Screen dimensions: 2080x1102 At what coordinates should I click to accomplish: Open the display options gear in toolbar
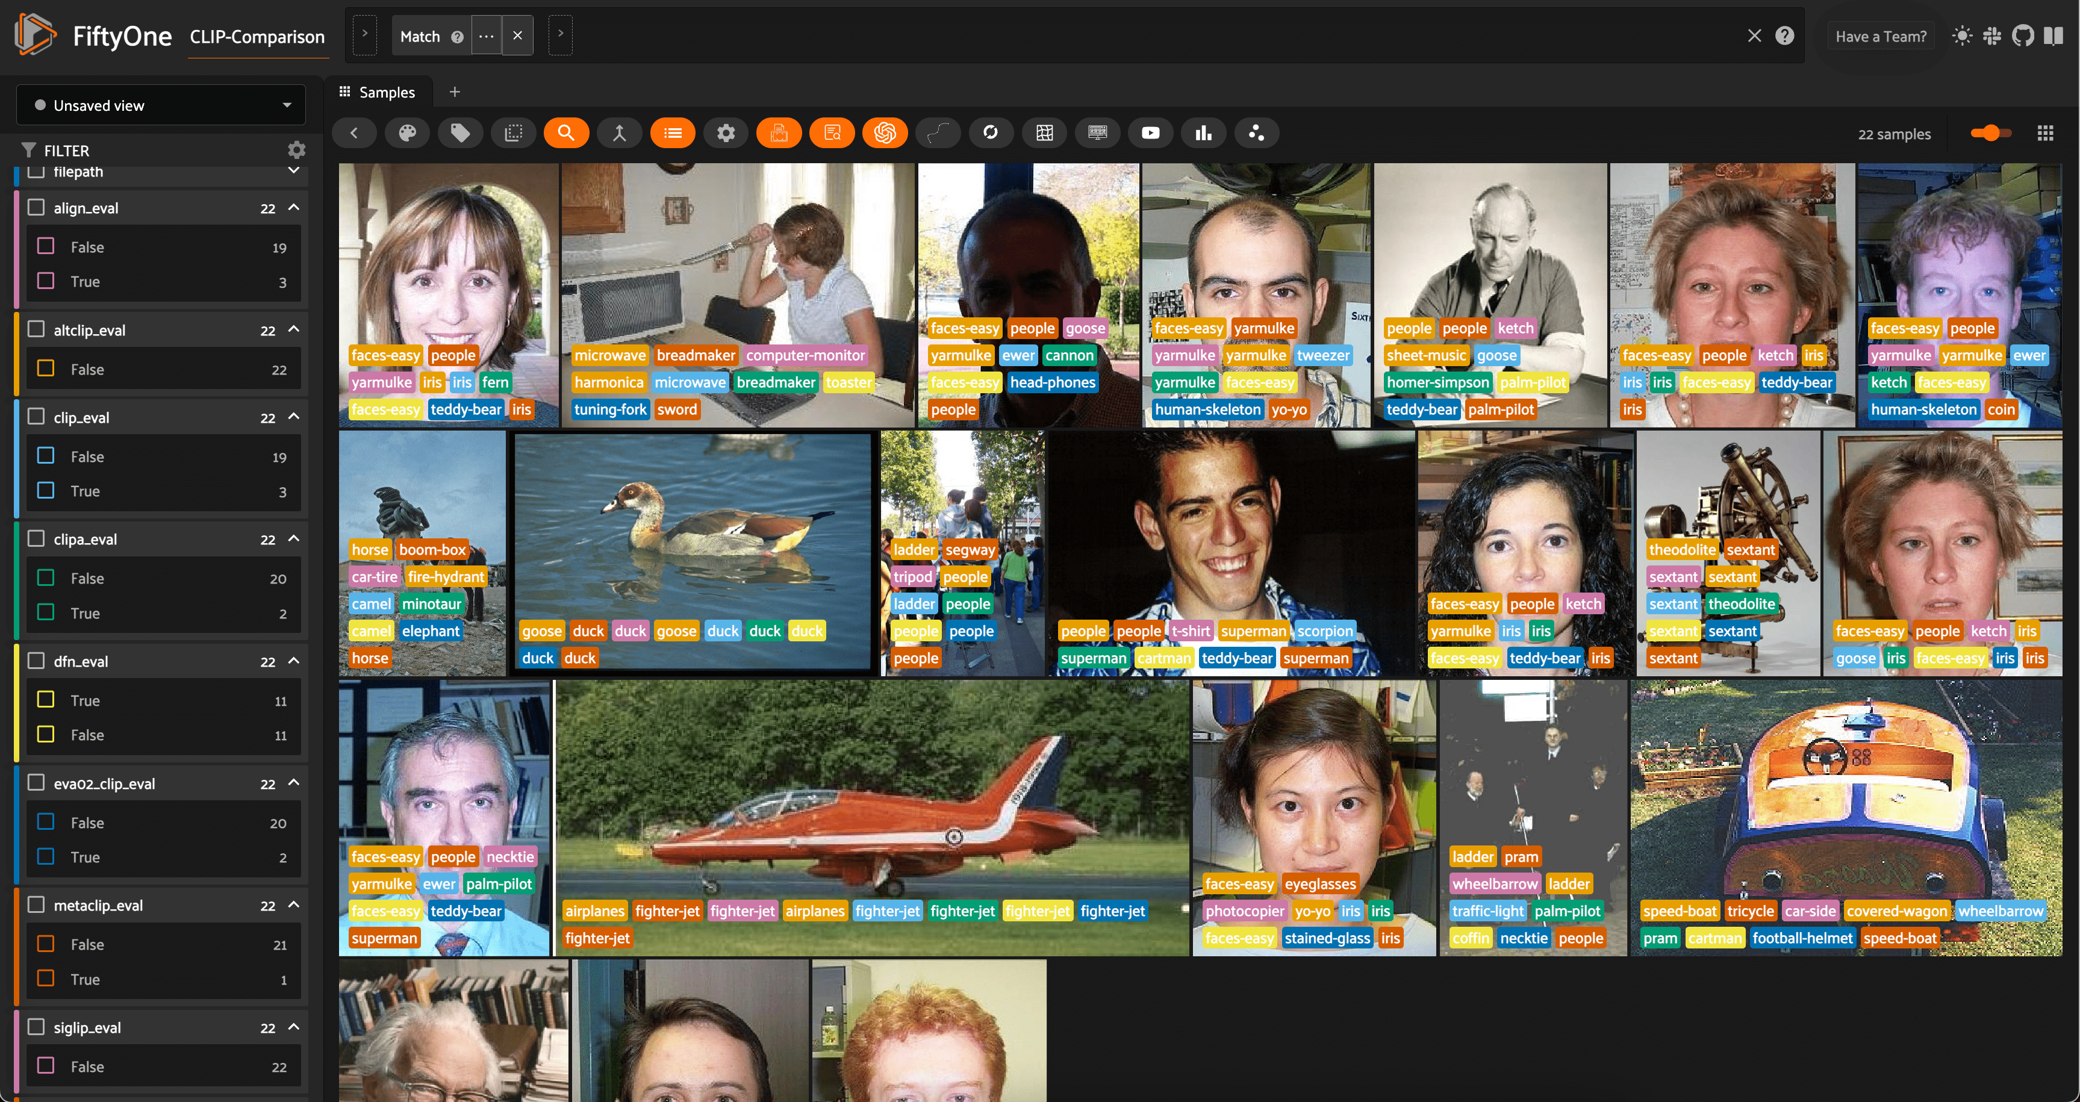(726, 133)
